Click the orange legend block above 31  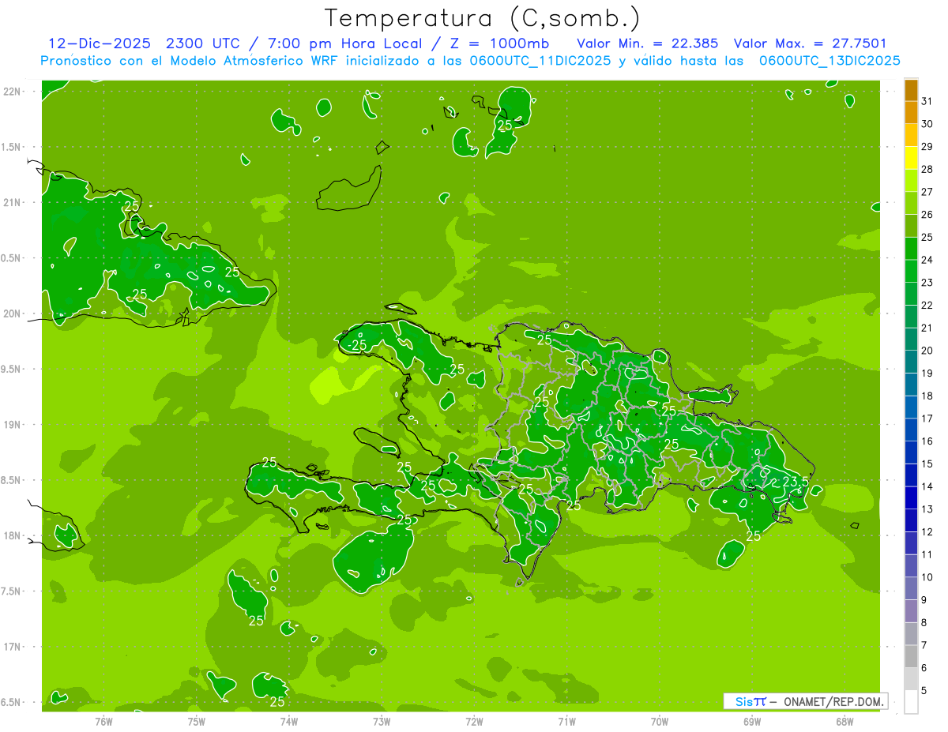[x=911, y=91]
